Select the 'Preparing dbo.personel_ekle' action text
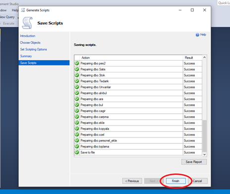This screenshot has height=194, width=230. pos(99,140)
